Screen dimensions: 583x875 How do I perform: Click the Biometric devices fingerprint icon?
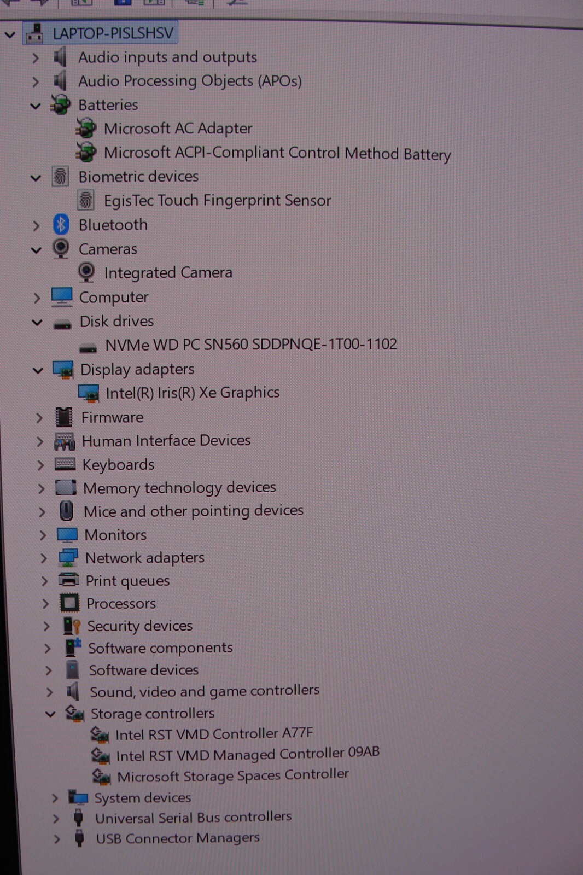click(60, 177)
